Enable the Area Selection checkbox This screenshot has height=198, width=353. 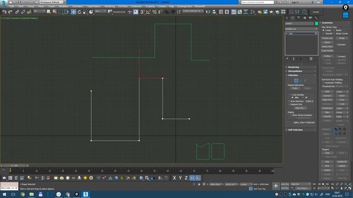click(x=290, y=101)
